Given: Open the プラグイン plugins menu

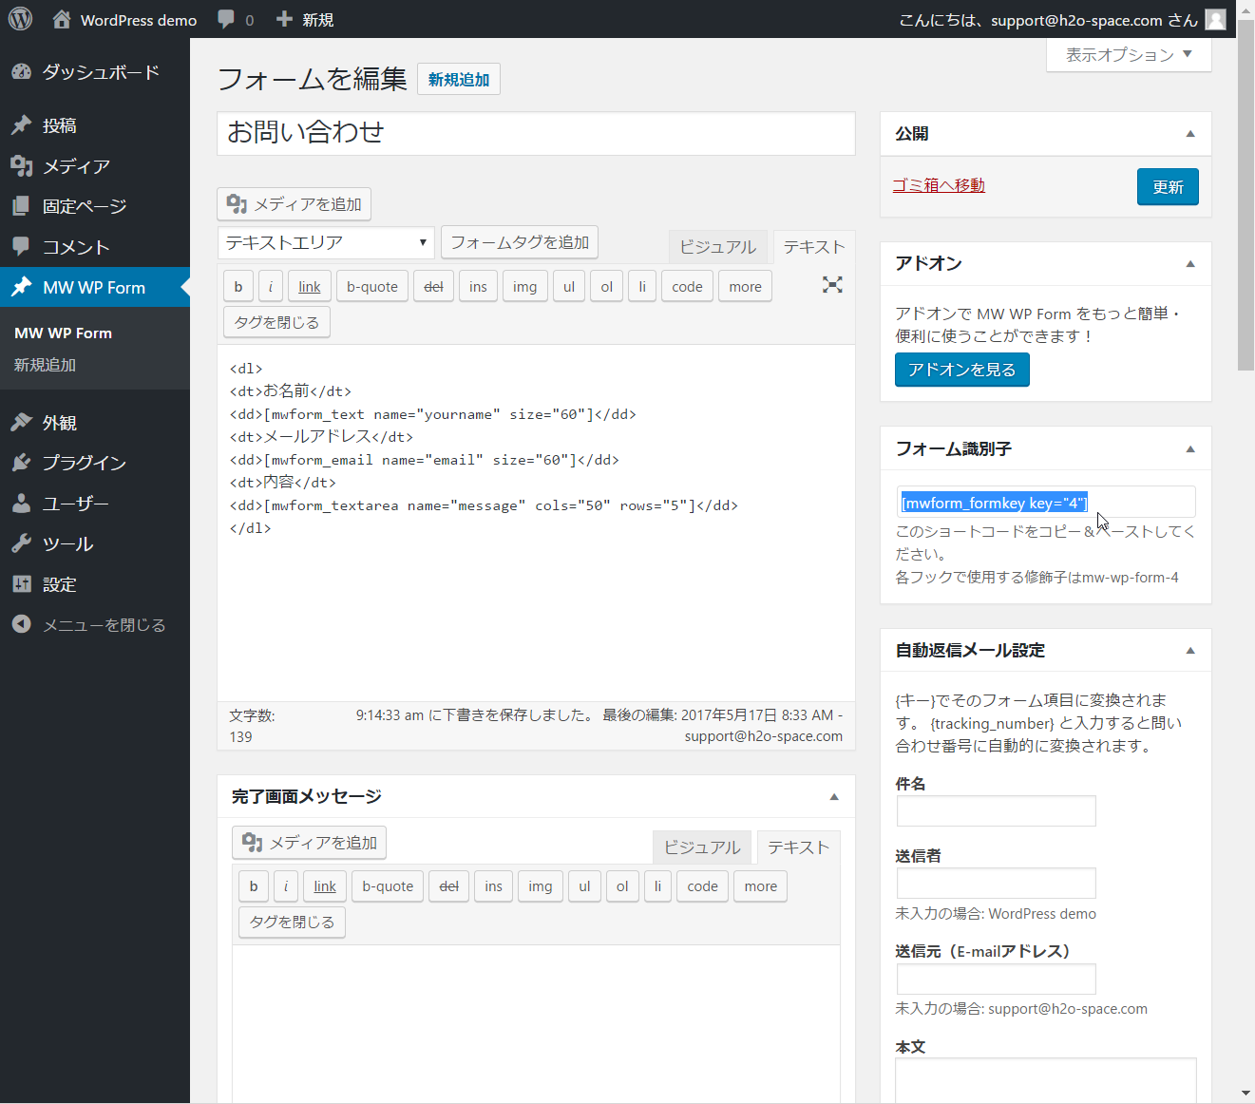Looking at the screenshot, I should (84, 463).
